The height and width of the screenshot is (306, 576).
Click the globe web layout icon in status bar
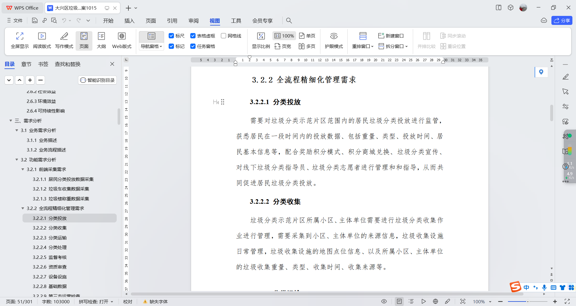pos(436,301)
